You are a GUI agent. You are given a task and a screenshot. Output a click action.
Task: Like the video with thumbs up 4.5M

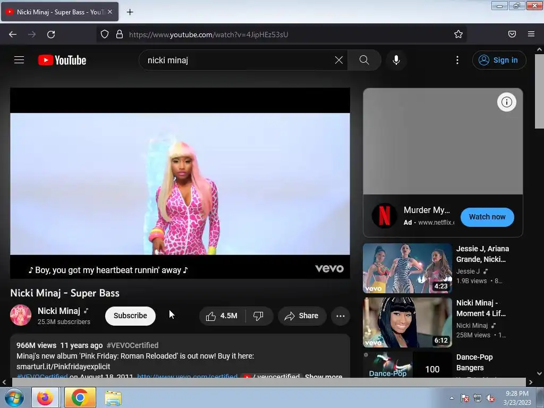pyautogui.click(x=222, y=316)
